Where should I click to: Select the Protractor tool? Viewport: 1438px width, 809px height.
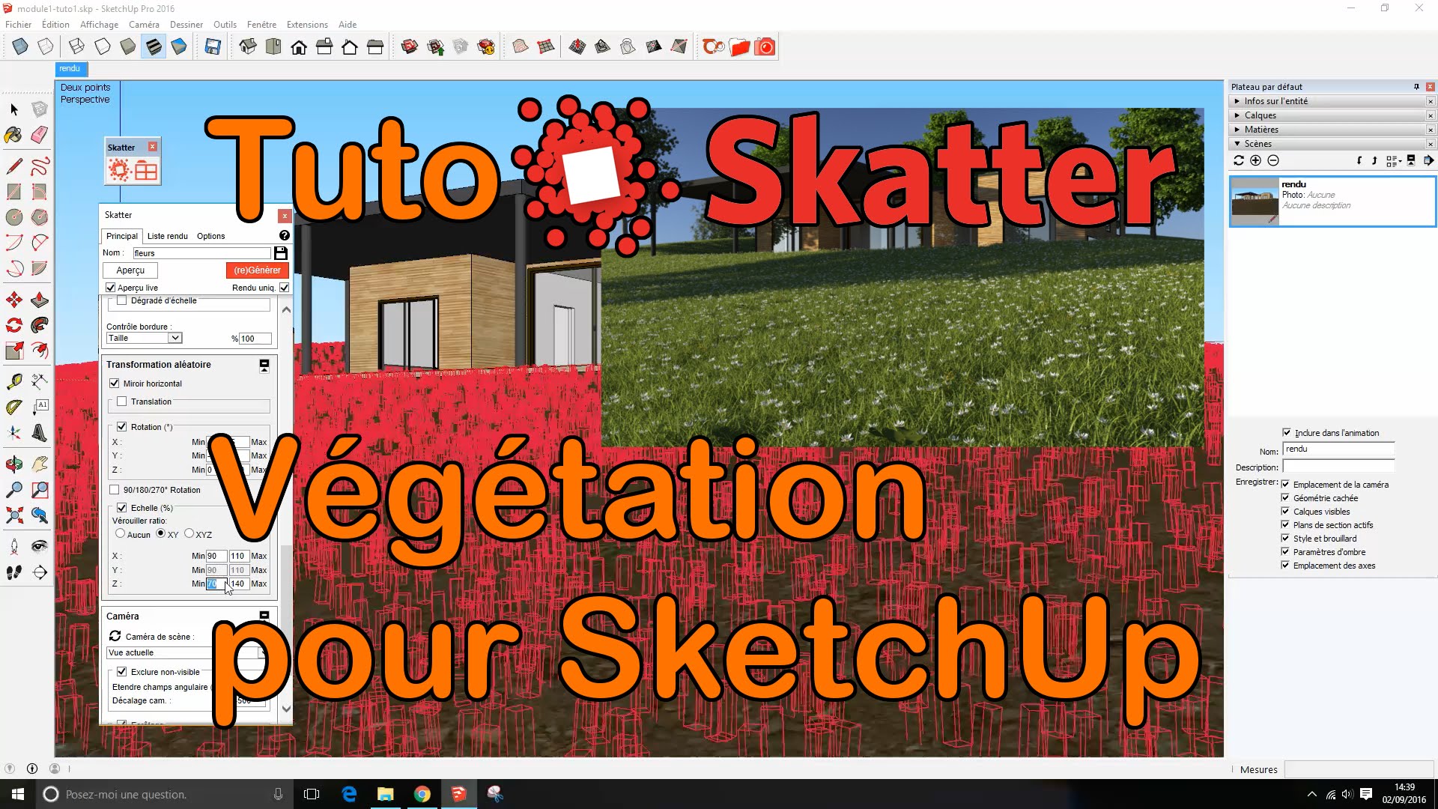point(14,407)
